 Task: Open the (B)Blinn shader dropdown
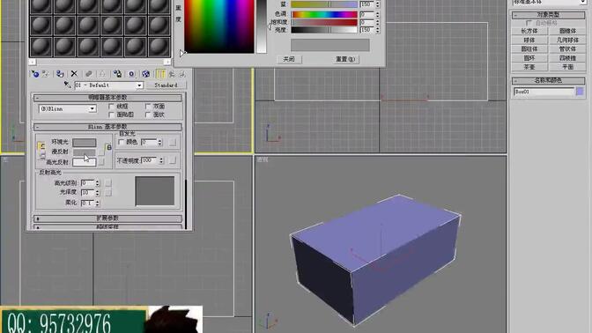point(92,108)
